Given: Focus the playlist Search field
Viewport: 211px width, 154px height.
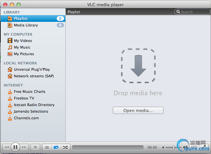Looking at the screenshot, I should click(x=192, y=12).
